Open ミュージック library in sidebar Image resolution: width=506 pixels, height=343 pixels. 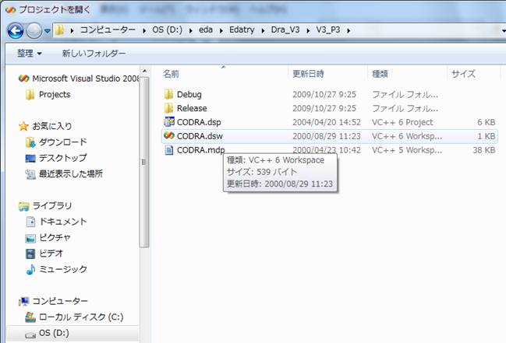[62, 269]
